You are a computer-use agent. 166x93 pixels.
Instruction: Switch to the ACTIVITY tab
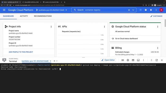[24, 16]
